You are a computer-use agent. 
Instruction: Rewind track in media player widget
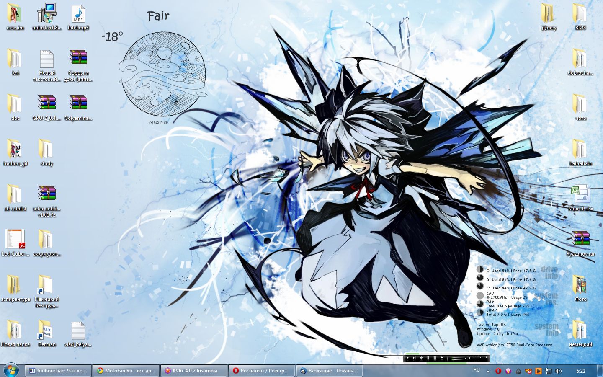click(x=414, y=358)
